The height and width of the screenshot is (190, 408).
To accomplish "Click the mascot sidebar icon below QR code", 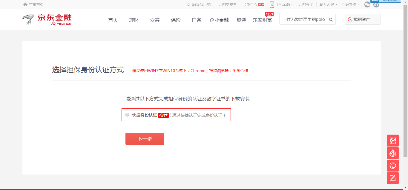I will pos(392,153).
